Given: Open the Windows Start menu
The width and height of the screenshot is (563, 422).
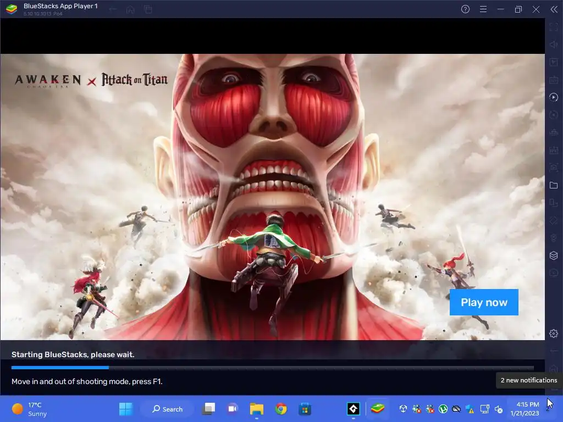Looking at the screenshot, I should [126, 409].
